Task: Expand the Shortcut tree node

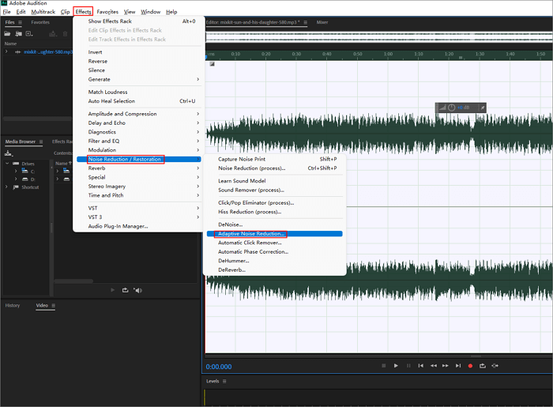Action: pyautogui.click(x=6, y=187)
